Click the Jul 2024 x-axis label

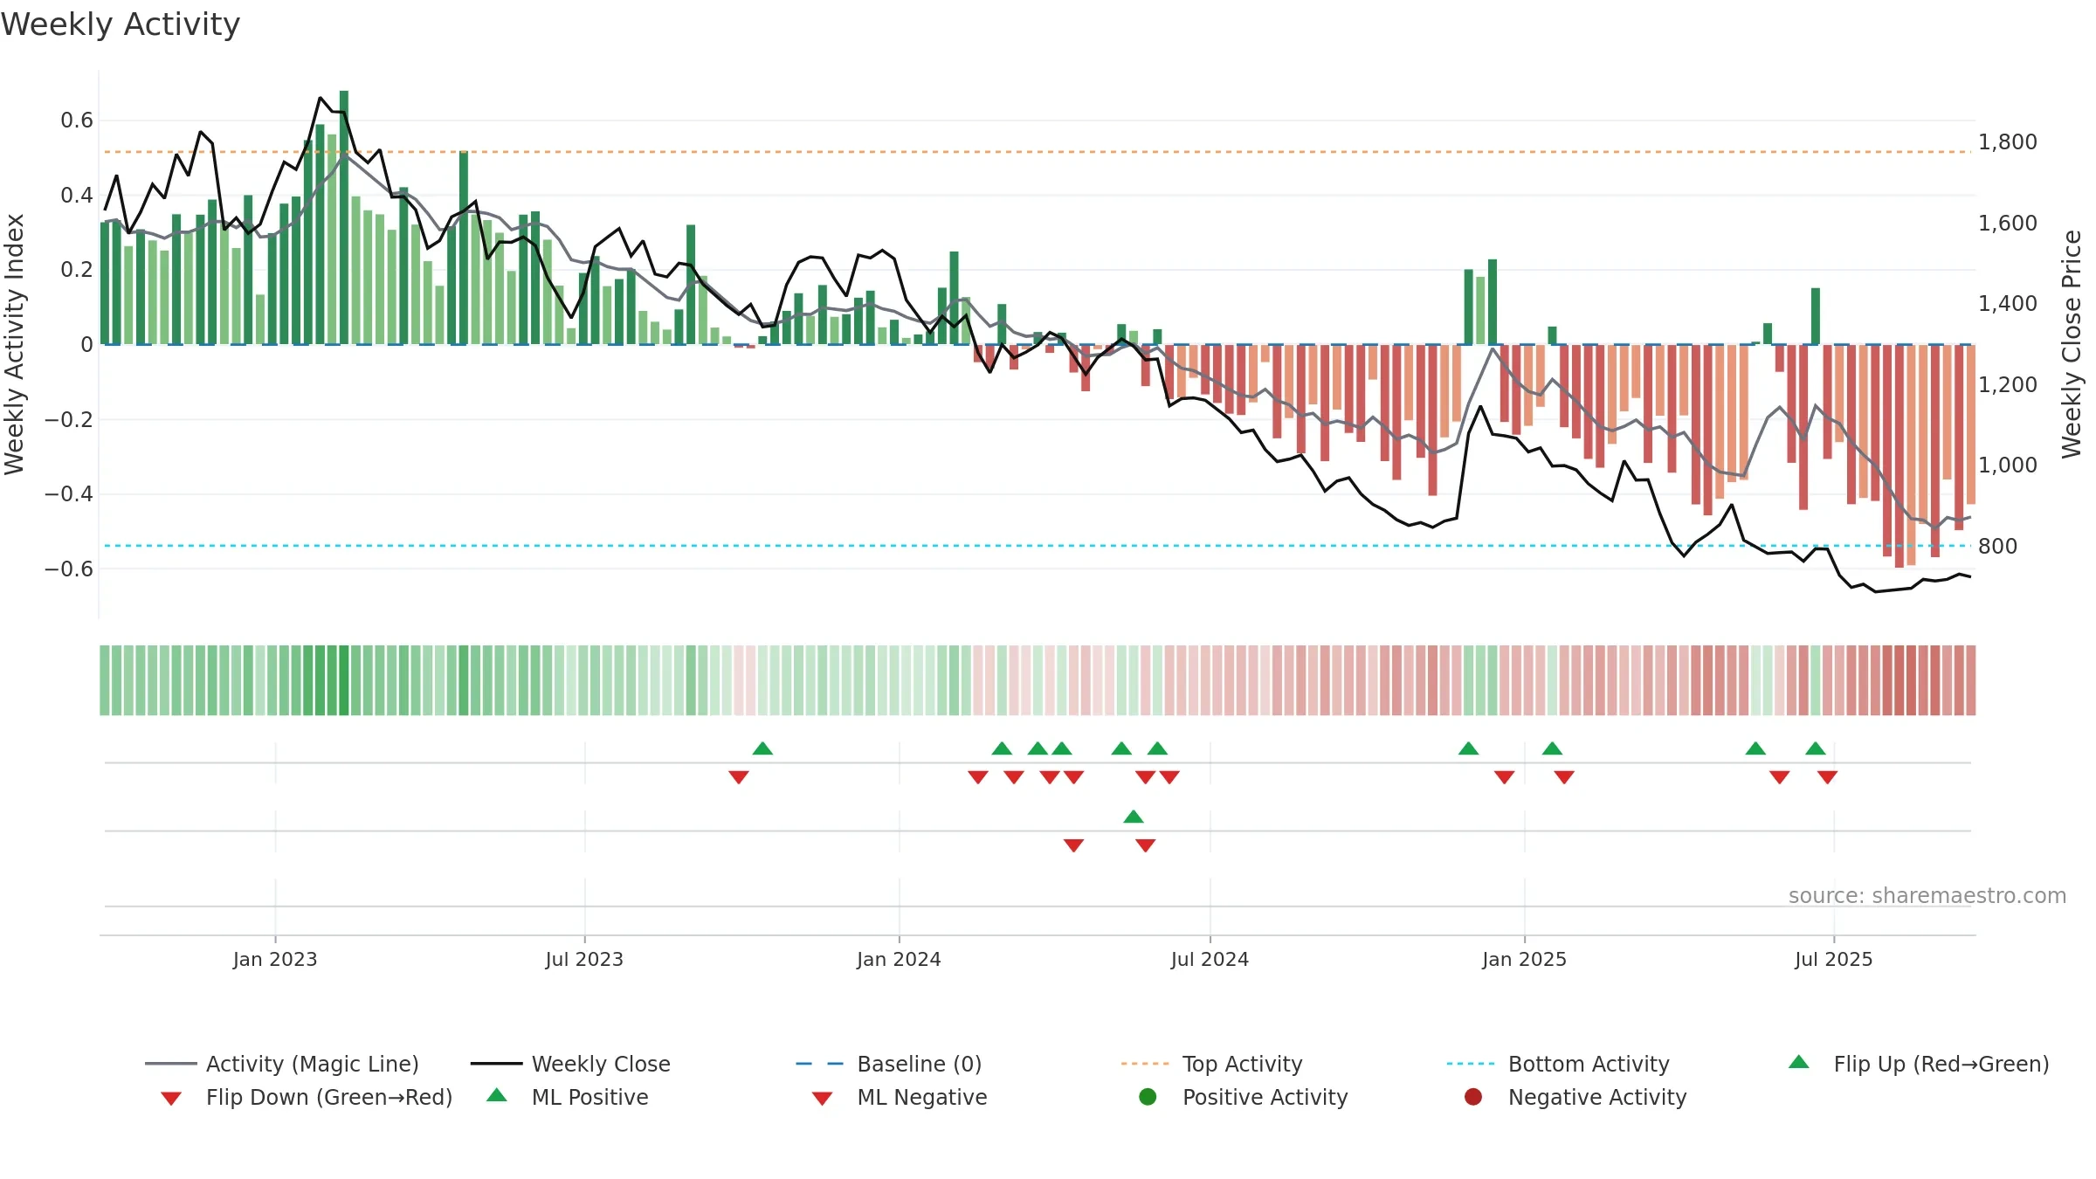(x=1210, y=959)
